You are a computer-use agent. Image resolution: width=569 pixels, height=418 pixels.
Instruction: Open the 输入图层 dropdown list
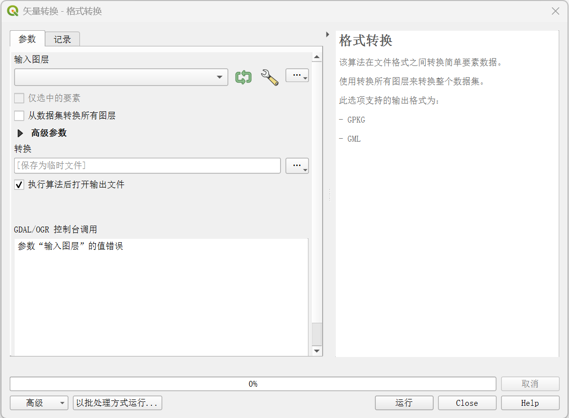coord(121,77)
